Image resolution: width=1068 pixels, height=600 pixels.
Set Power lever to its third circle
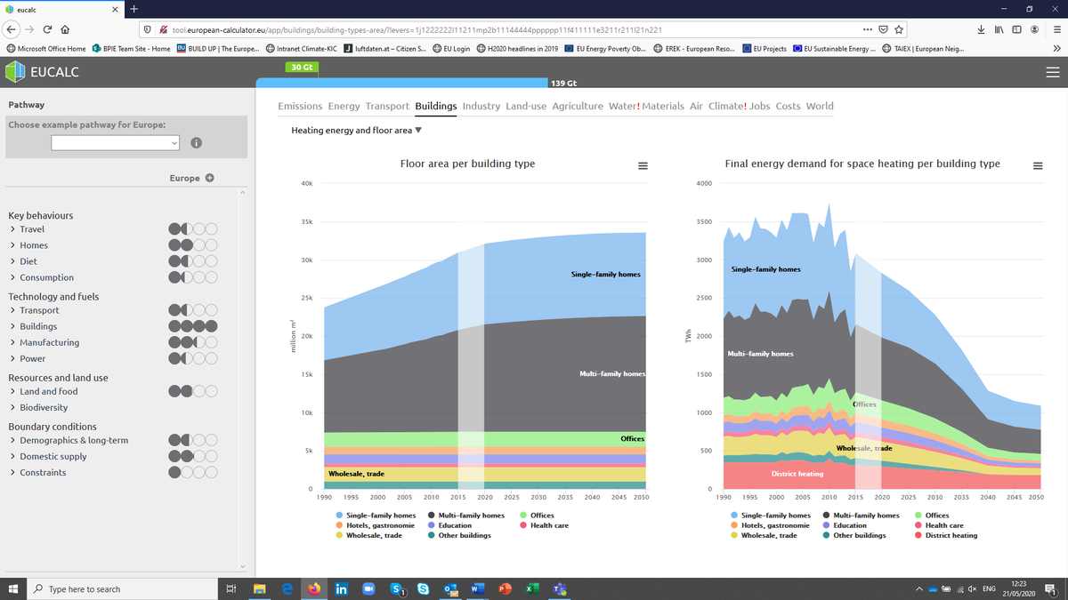pyautogui.click(x=199, y=359)
